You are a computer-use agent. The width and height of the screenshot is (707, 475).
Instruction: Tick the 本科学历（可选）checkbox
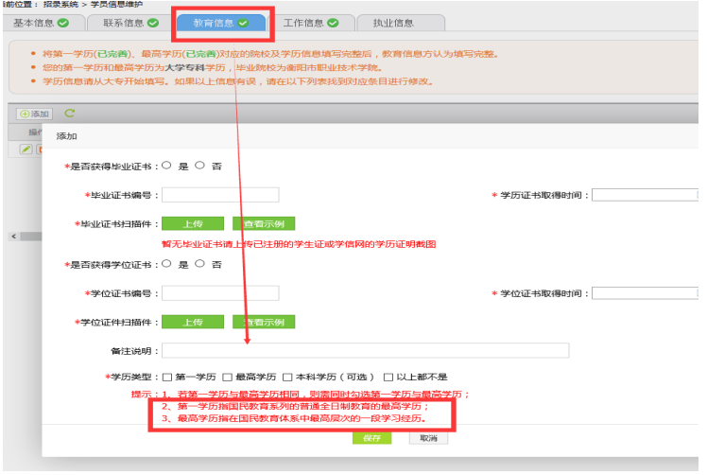286,377
